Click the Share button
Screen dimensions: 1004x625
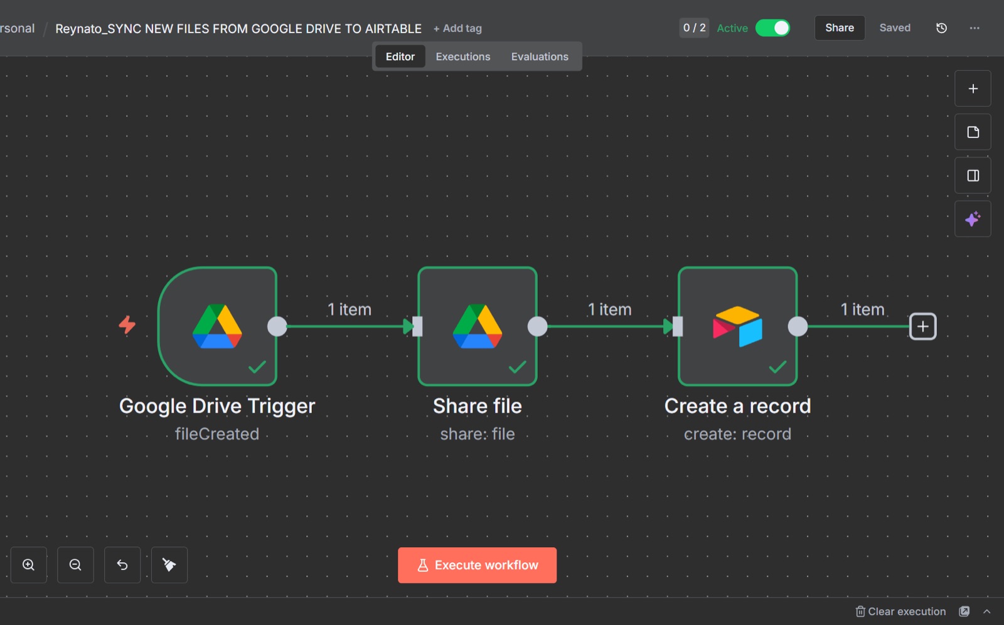[840, 28]
